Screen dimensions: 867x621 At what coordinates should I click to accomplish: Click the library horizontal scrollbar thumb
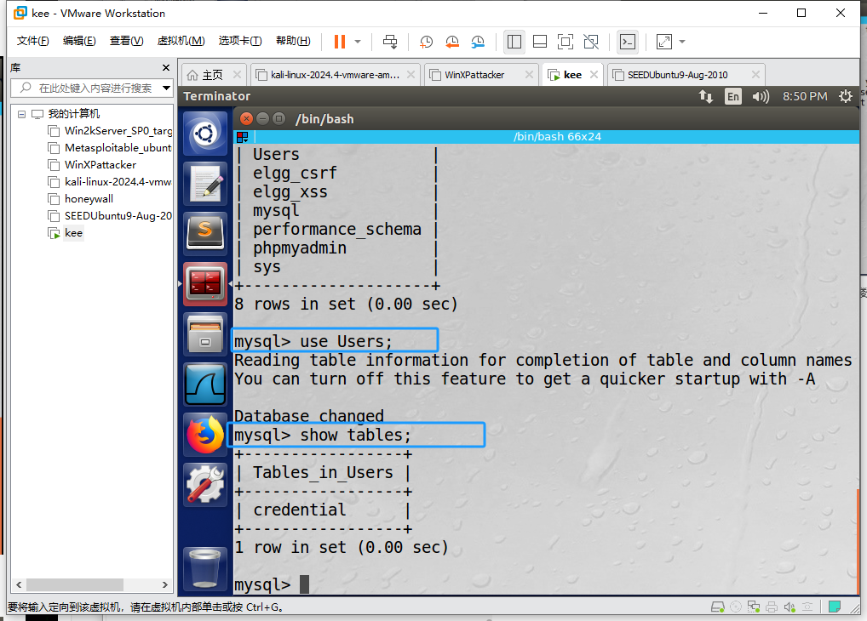pos(75,584)
